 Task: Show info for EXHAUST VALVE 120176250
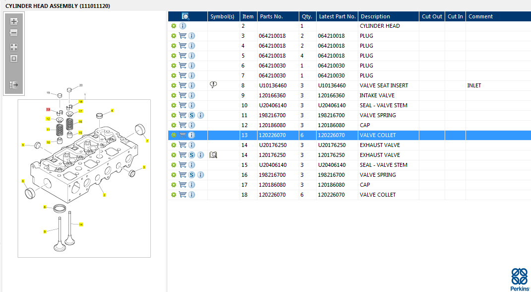point(200,155)
